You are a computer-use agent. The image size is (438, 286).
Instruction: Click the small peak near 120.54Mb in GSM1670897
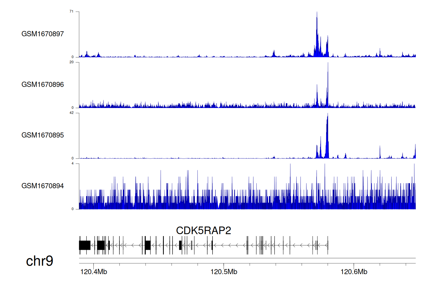tap(274, 53)
